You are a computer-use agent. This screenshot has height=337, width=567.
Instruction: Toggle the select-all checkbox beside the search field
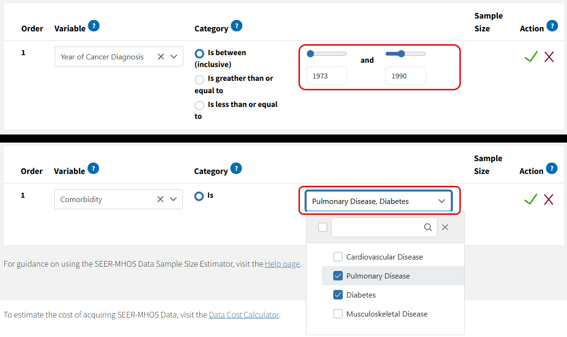323,227
